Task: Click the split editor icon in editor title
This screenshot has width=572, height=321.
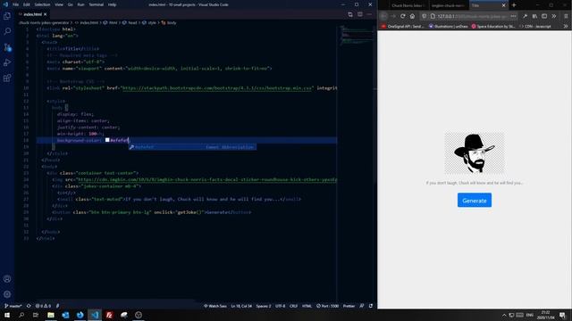Action: (360, 14)
